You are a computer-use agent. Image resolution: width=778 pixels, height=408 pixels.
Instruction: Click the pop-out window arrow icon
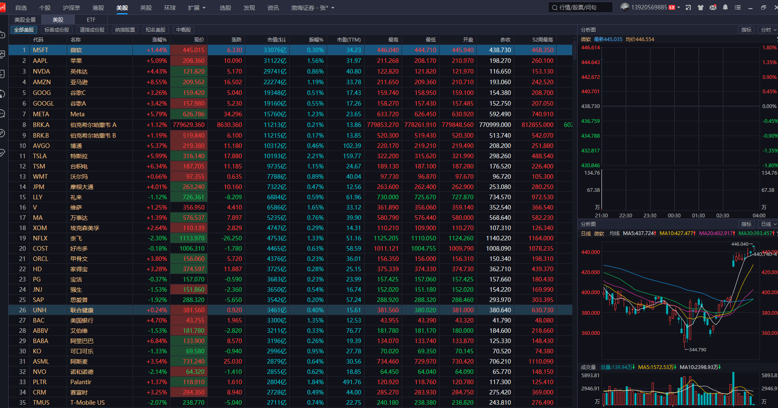tap(688, 8)
